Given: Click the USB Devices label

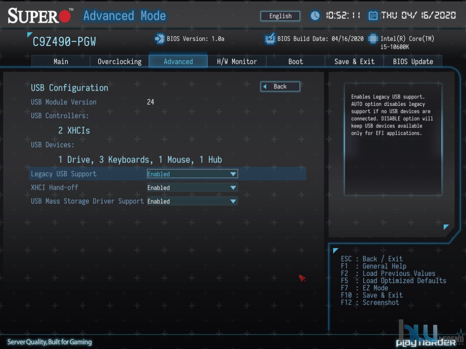Looking at the screenshot, I should pos(52,145).
